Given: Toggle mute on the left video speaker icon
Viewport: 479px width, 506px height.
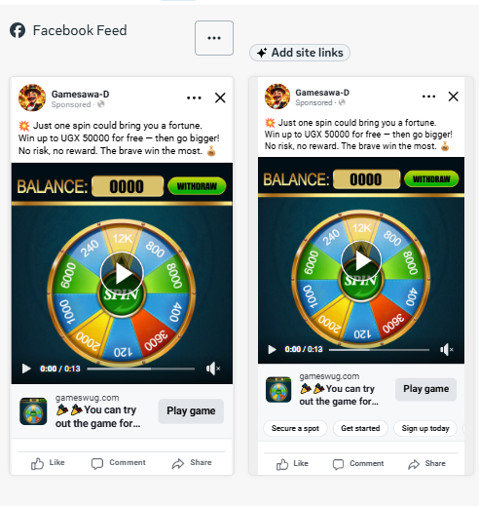Looking at the screenshot, I should pyautogui.click(x=213, y=369).
